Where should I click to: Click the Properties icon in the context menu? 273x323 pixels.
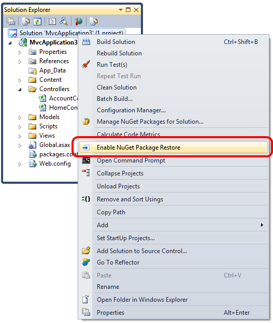86,312
